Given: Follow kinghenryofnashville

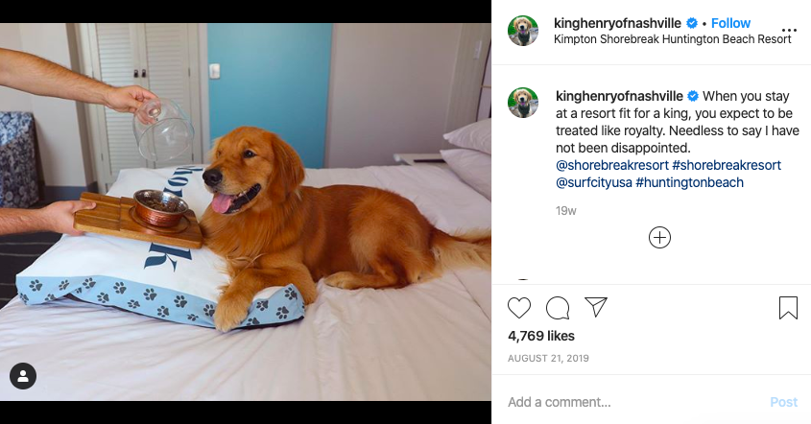Looking at the screenshot, I should (x=730, y=23).
